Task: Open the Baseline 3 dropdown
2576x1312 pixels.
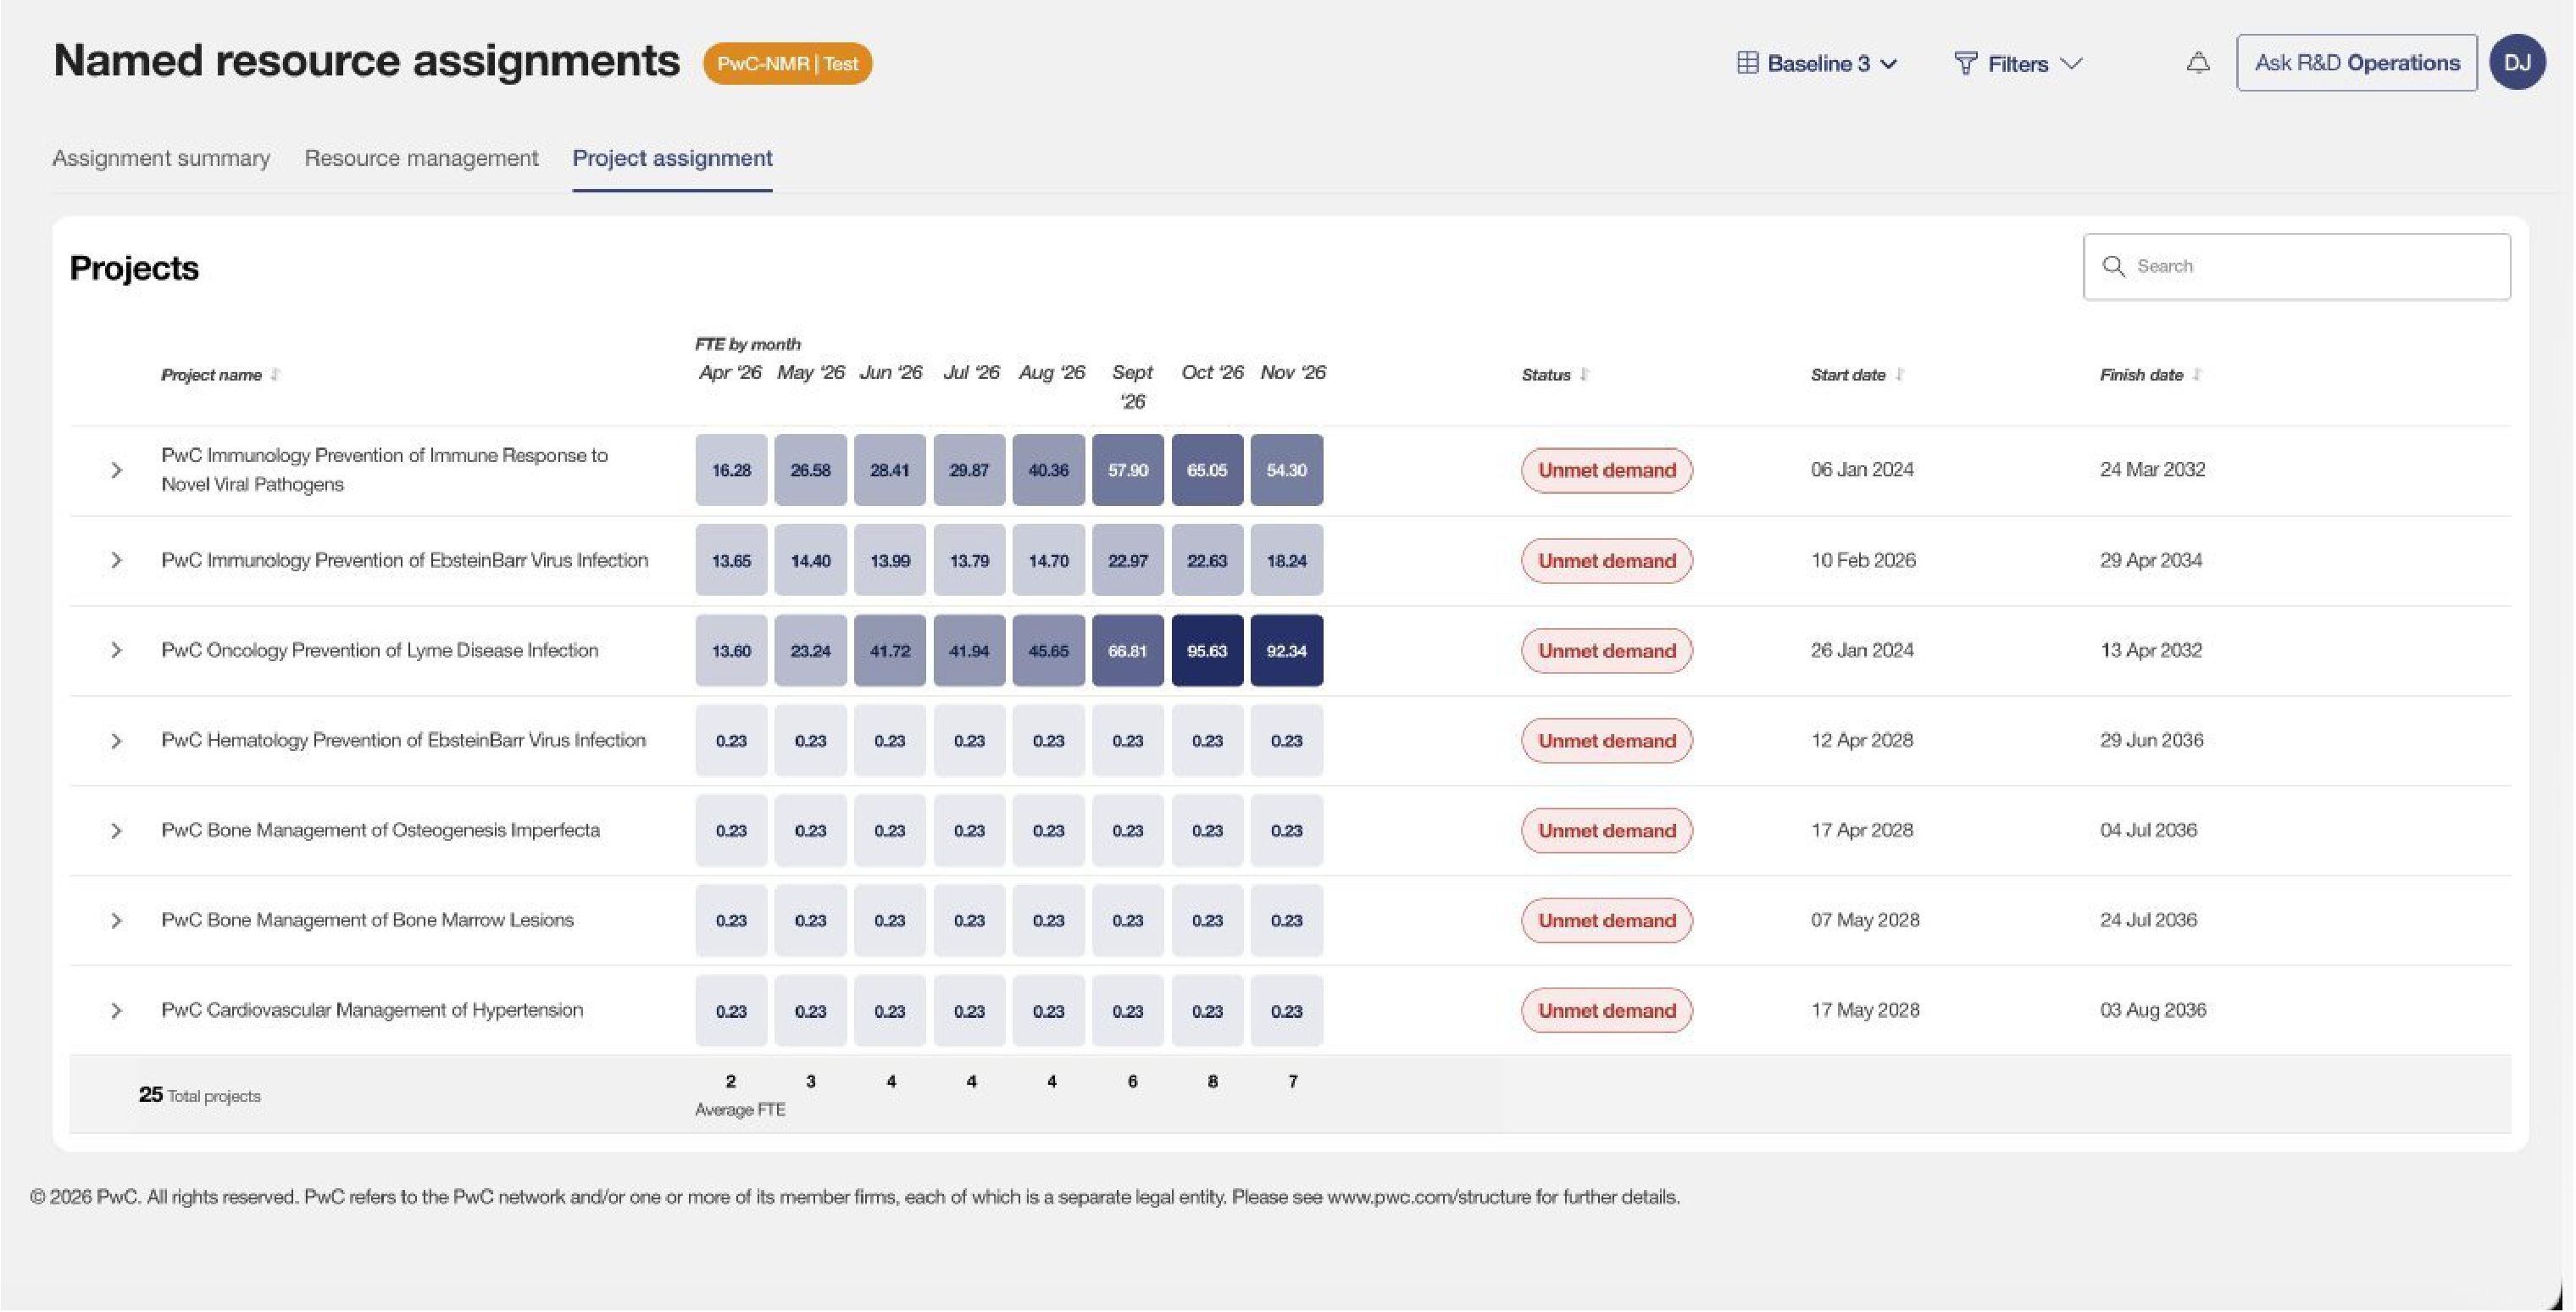Action: pyautogui.click(x=1817, y=63)
